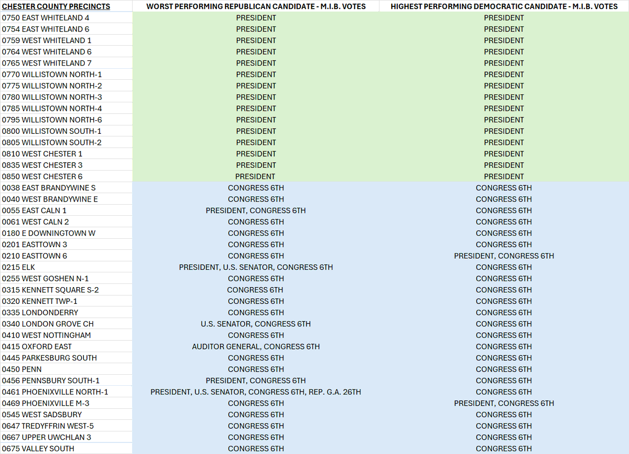629x454 pixels.
Task: Select the 0410 WEST NOTTINGHAM cell
Action: pos(66,335)
